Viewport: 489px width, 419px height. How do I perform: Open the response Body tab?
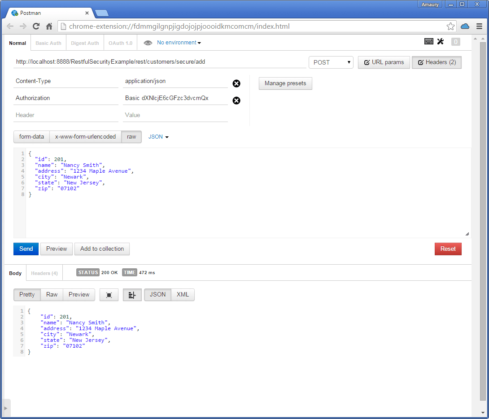click(15, 273)
